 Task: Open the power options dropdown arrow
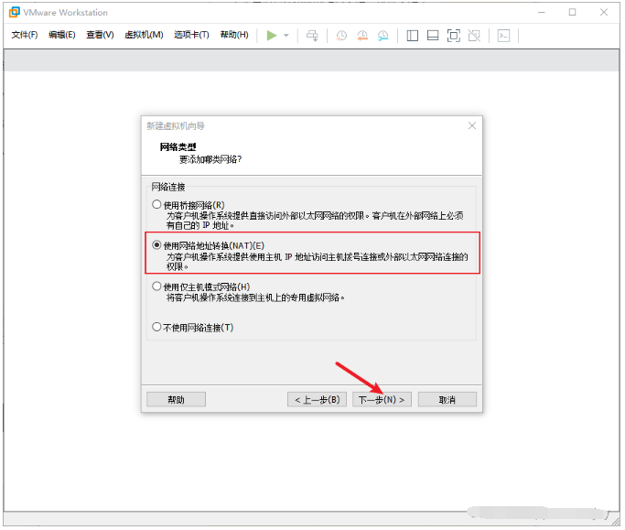coord(286,36)
